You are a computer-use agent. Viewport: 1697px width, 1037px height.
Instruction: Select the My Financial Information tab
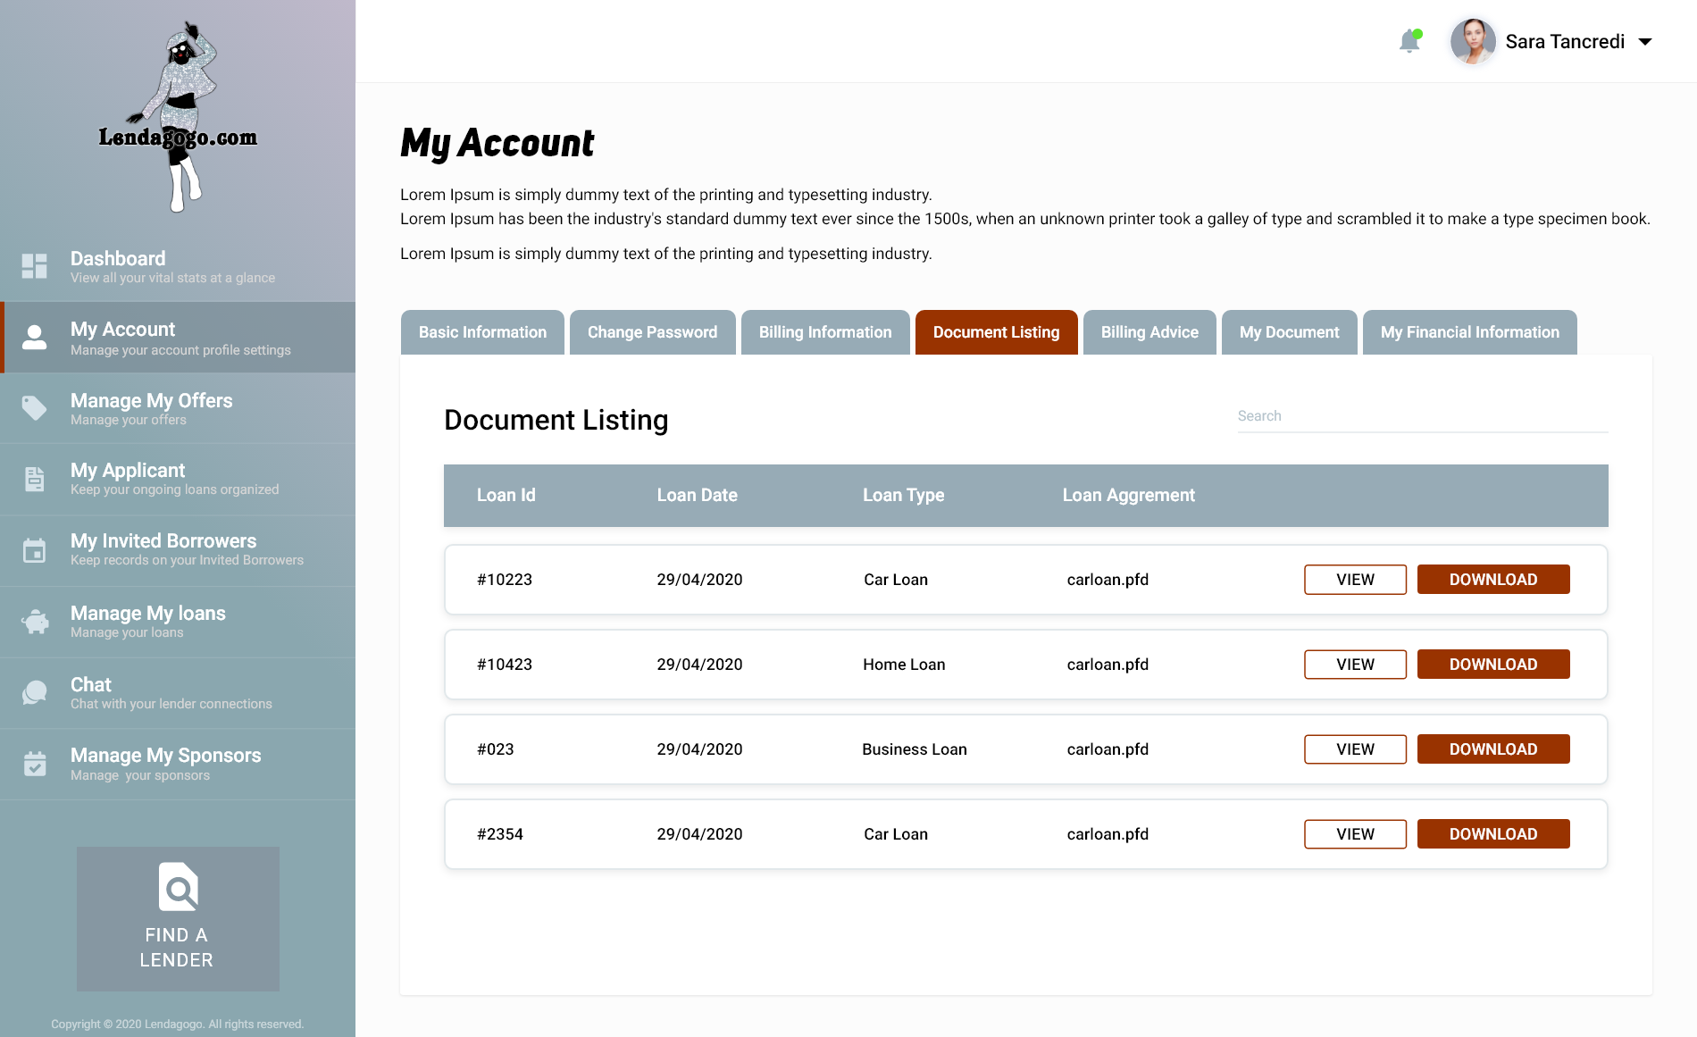point(1469,332)
